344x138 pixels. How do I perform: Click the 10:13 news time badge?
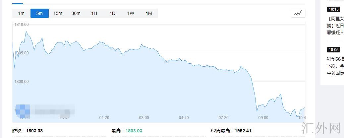(333, 9)
